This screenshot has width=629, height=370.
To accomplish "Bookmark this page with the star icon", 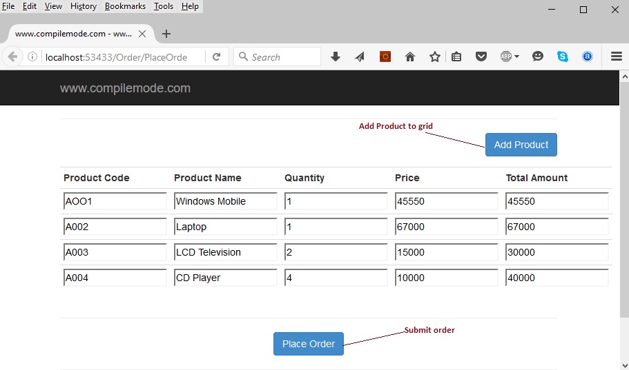I will point(435,57).
